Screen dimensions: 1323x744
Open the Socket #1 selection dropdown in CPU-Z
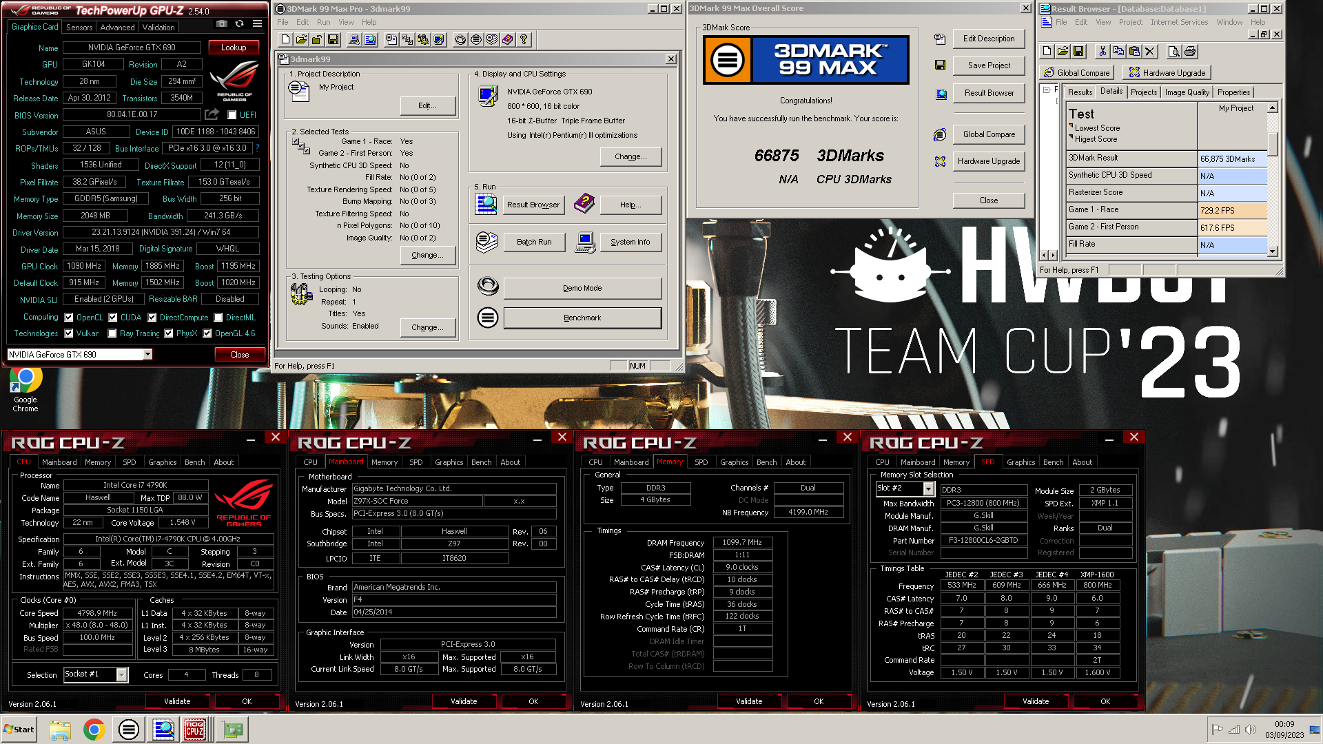(122, 674)
